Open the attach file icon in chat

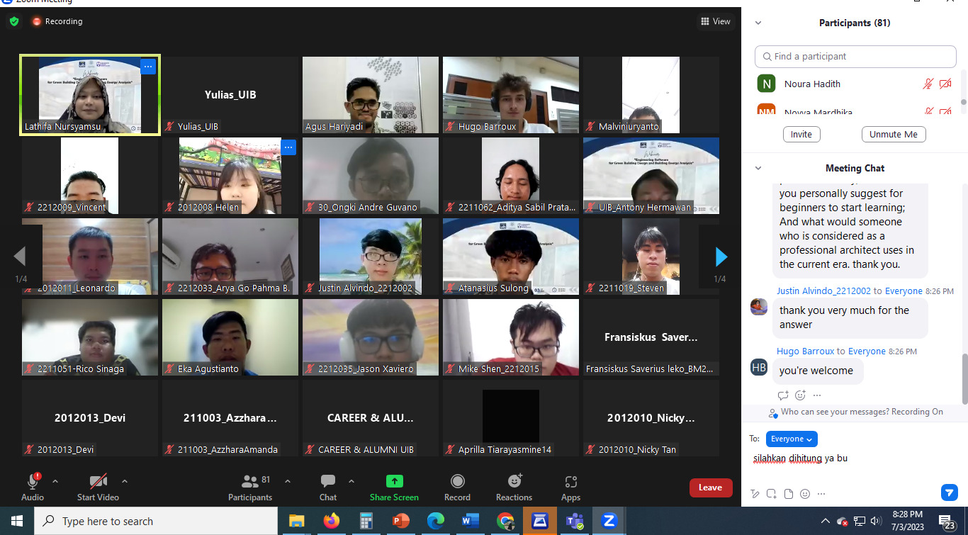coord(788,493)
